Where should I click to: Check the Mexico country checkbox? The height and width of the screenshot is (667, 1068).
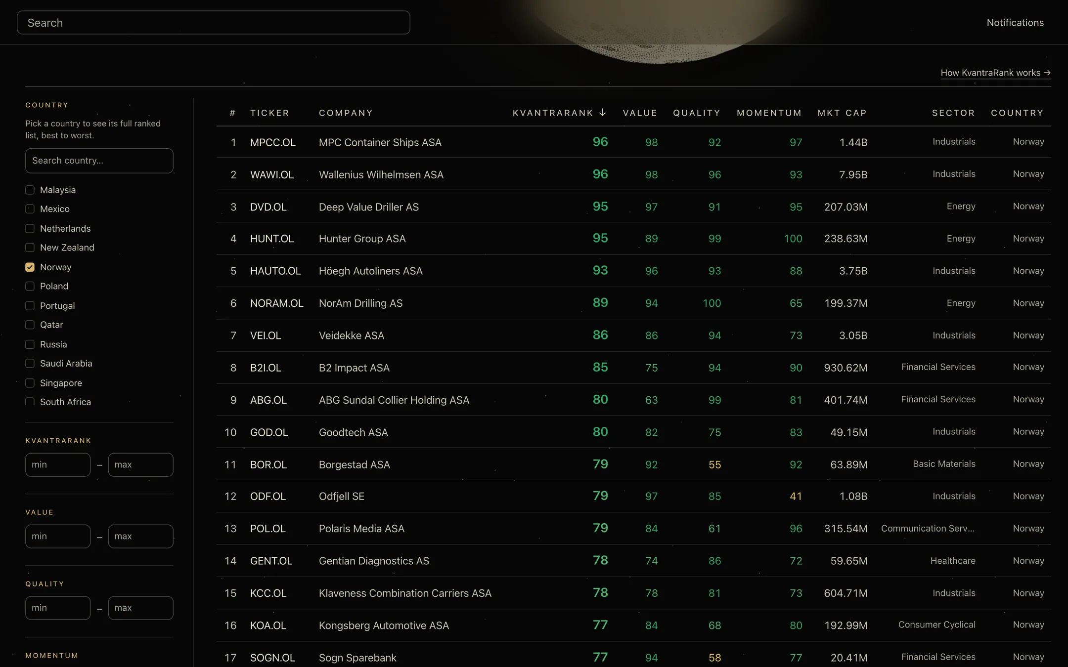(x=30, y=209)
